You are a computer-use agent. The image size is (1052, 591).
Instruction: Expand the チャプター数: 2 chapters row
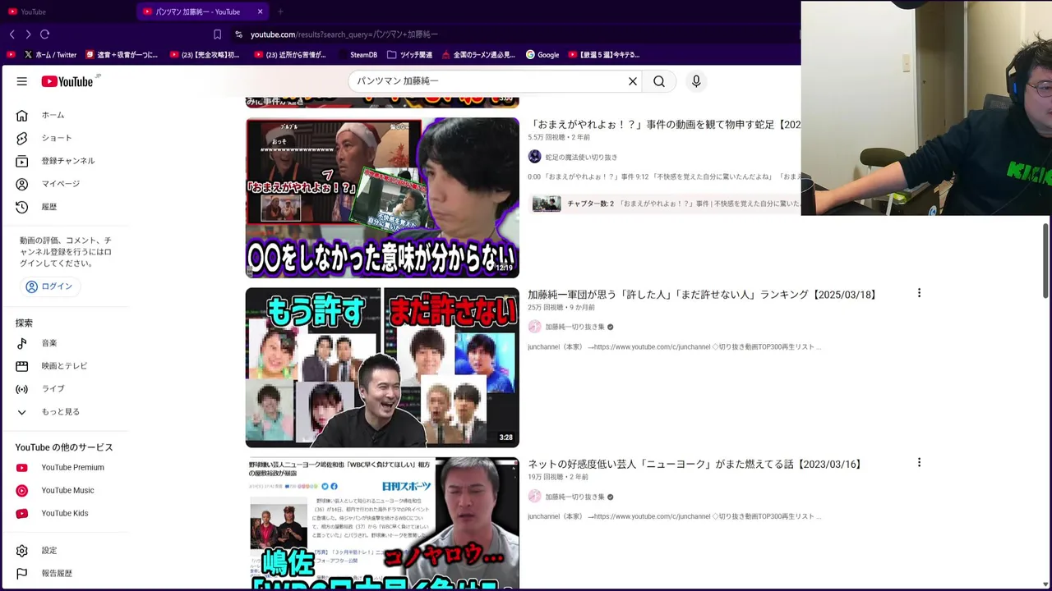click(666, 204)
